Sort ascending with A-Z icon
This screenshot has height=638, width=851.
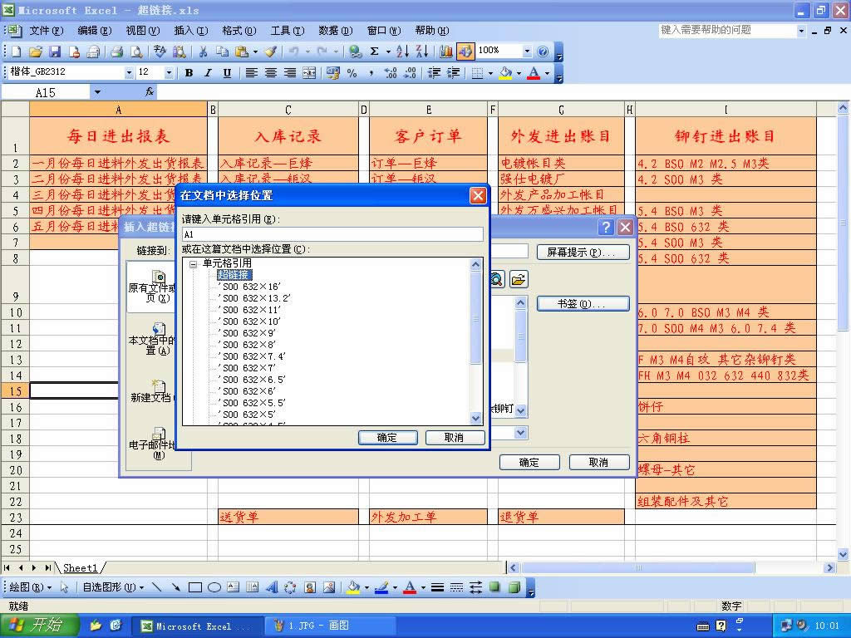403,52
